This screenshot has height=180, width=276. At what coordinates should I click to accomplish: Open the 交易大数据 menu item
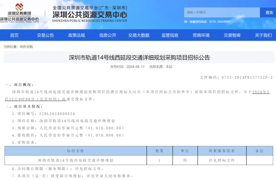tap(139, 35)
